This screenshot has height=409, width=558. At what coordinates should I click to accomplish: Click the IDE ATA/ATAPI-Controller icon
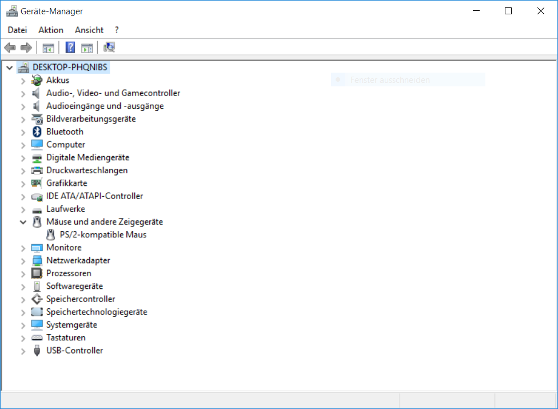tap(37, 196)
